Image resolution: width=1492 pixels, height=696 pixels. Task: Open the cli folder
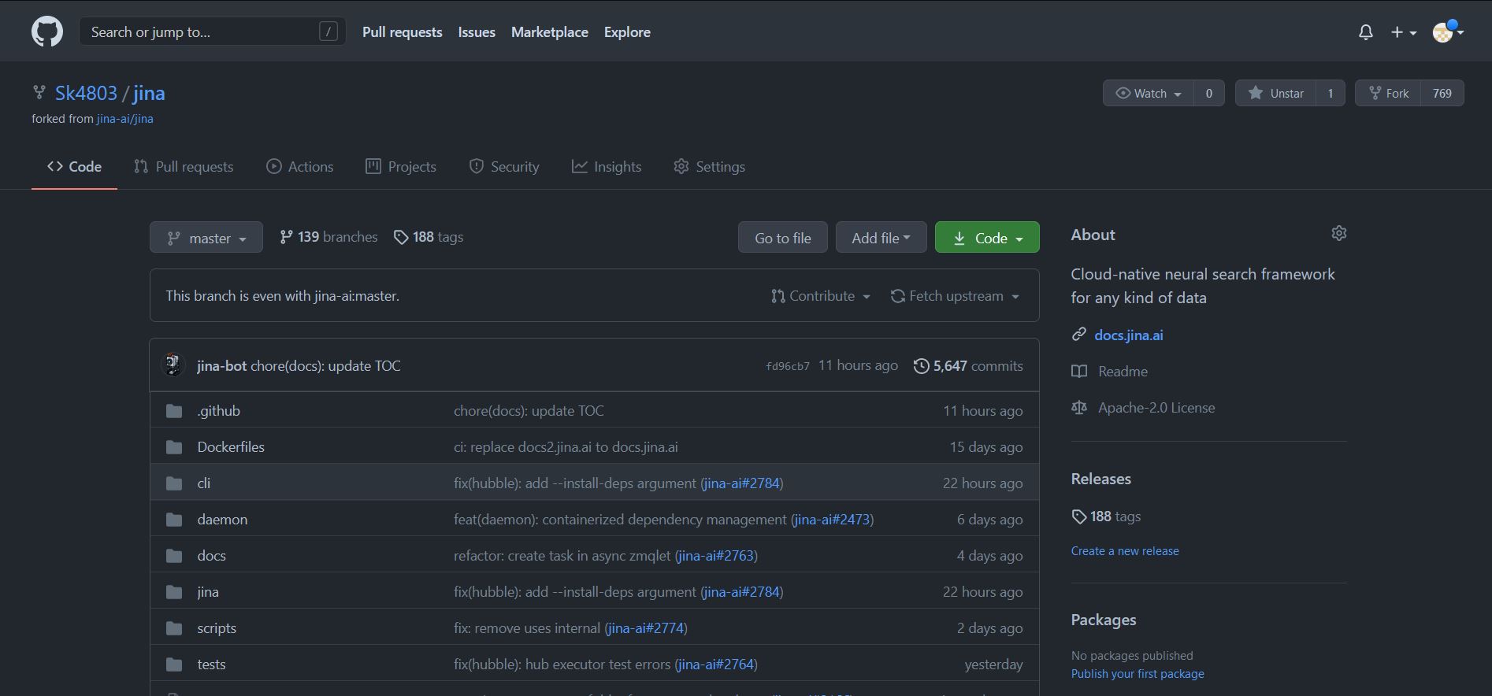[x=203, y=483]
